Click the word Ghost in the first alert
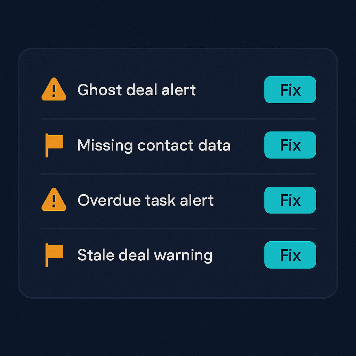Viewport: 356px width, 356px height. point(99,90)
